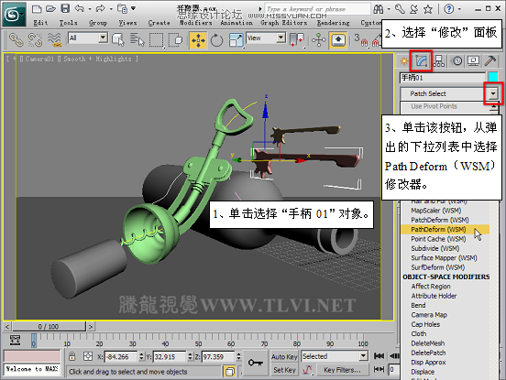506x380 pixels.
Task: Open the Key Filters dialog
Action: [343, 370]
